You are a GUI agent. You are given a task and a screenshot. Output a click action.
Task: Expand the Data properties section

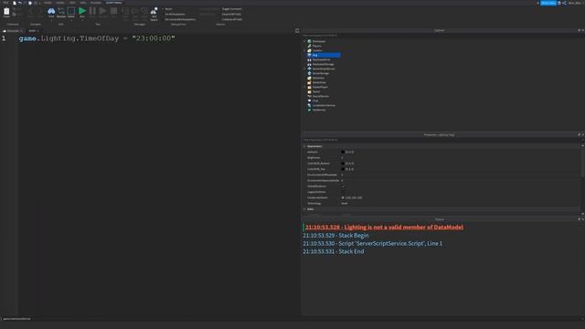click(x=304, y=209)
